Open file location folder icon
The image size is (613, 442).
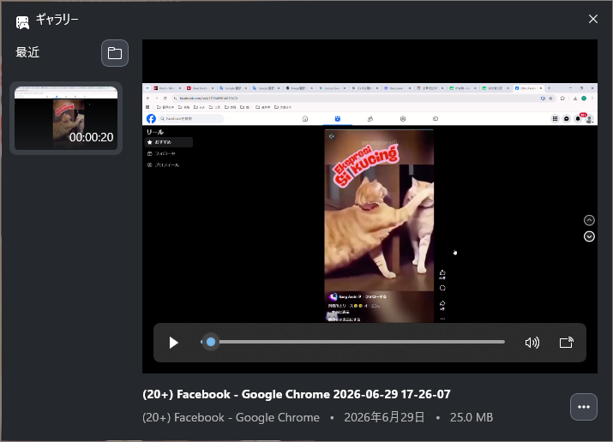click(x=115, y=53)
